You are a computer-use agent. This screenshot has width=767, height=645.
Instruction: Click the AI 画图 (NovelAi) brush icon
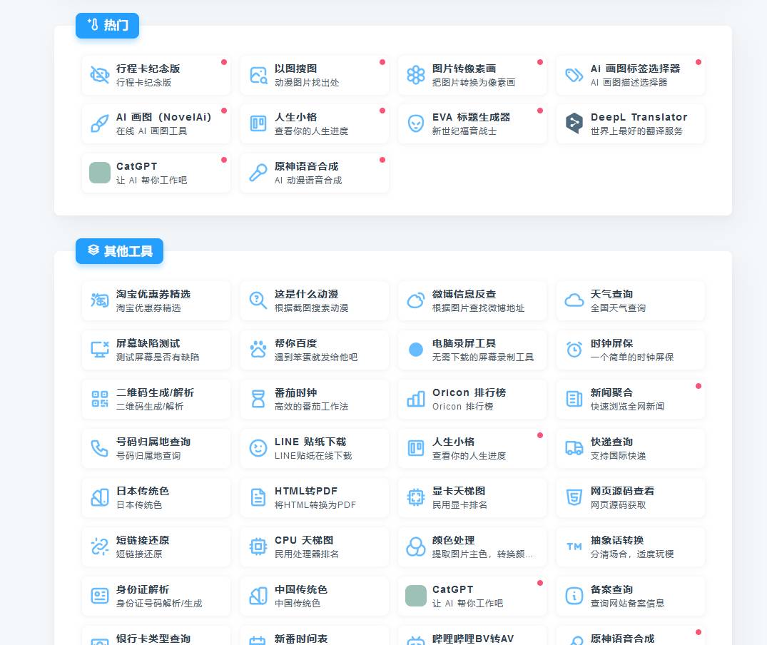(100, 123)
